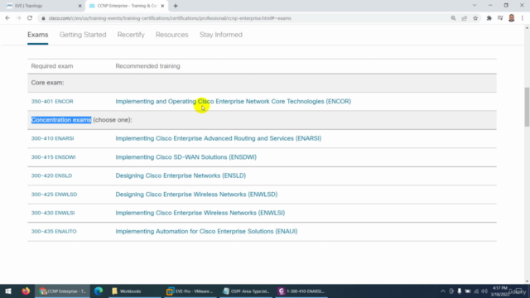Switch to EVE | Topology browser tab
The height and width of the screenshot is (298, 530).
point(42,6)
